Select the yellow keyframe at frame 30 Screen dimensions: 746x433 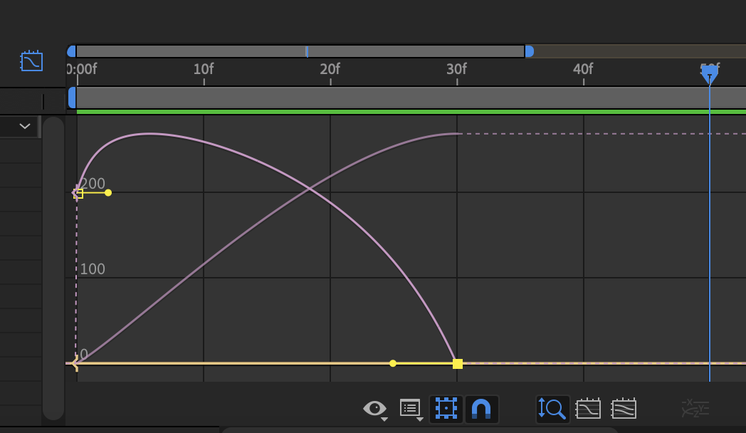click(x=458, y=363)
